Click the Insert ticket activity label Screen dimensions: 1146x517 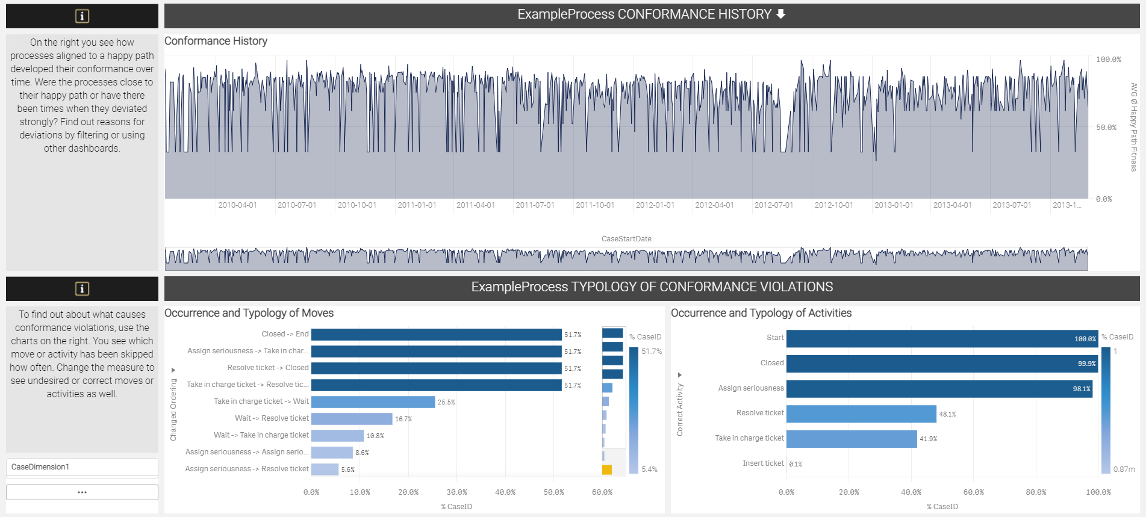pos(763,463)
